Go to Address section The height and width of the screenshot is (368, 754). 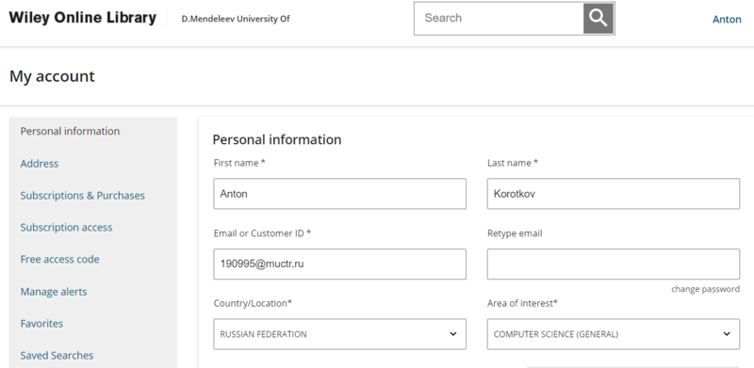(x=40, y=164)
